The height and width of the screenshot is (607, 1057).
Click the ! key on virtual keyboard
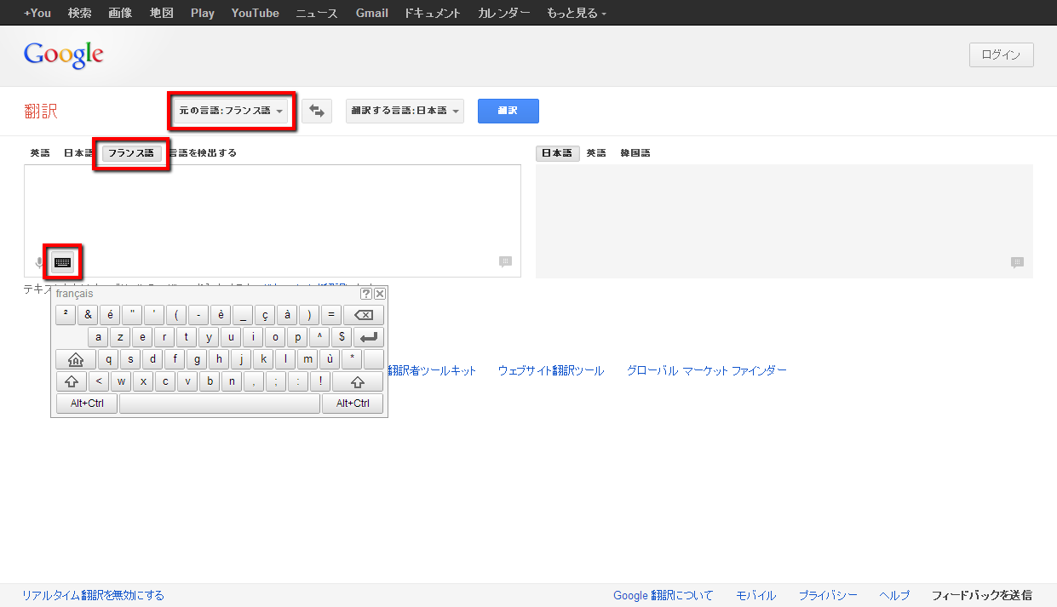(321, 381)
